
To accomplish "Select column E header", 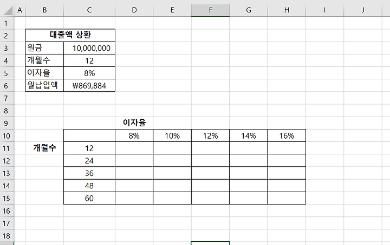I will [x=172, y=10].
